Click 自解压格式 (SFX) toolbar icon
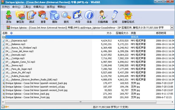The image size is (175, 110). click(128, 15)
